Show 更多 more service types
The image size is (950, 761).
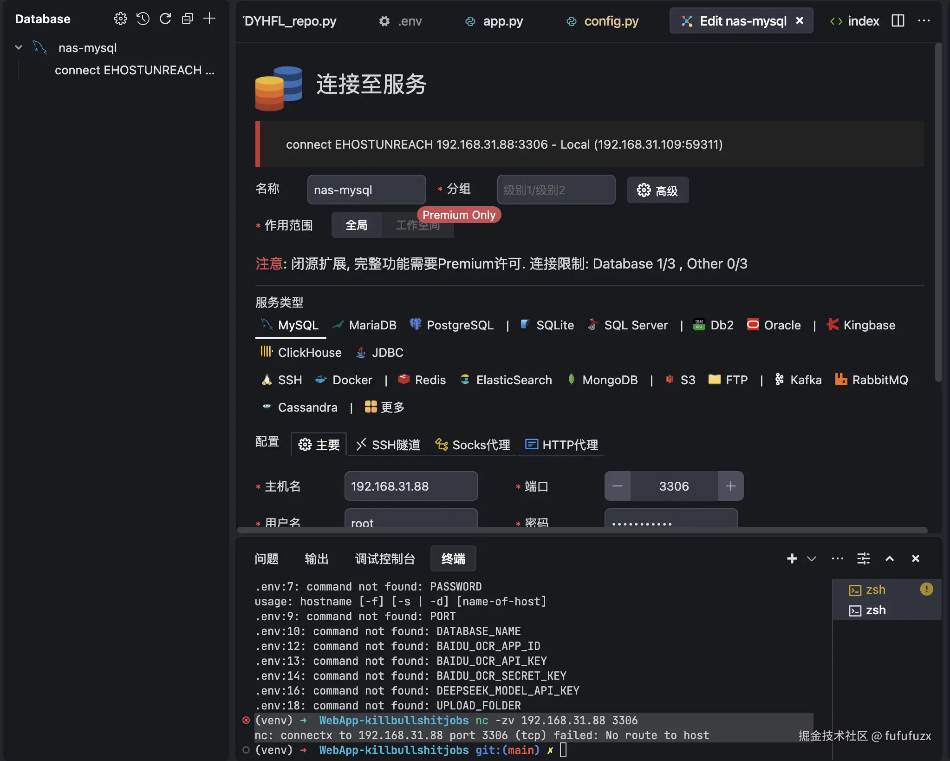(x=384, y=407)
